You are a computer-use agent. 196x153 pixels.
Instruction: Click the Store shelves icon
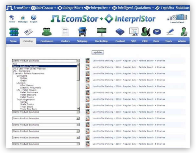tap(14, 32)
